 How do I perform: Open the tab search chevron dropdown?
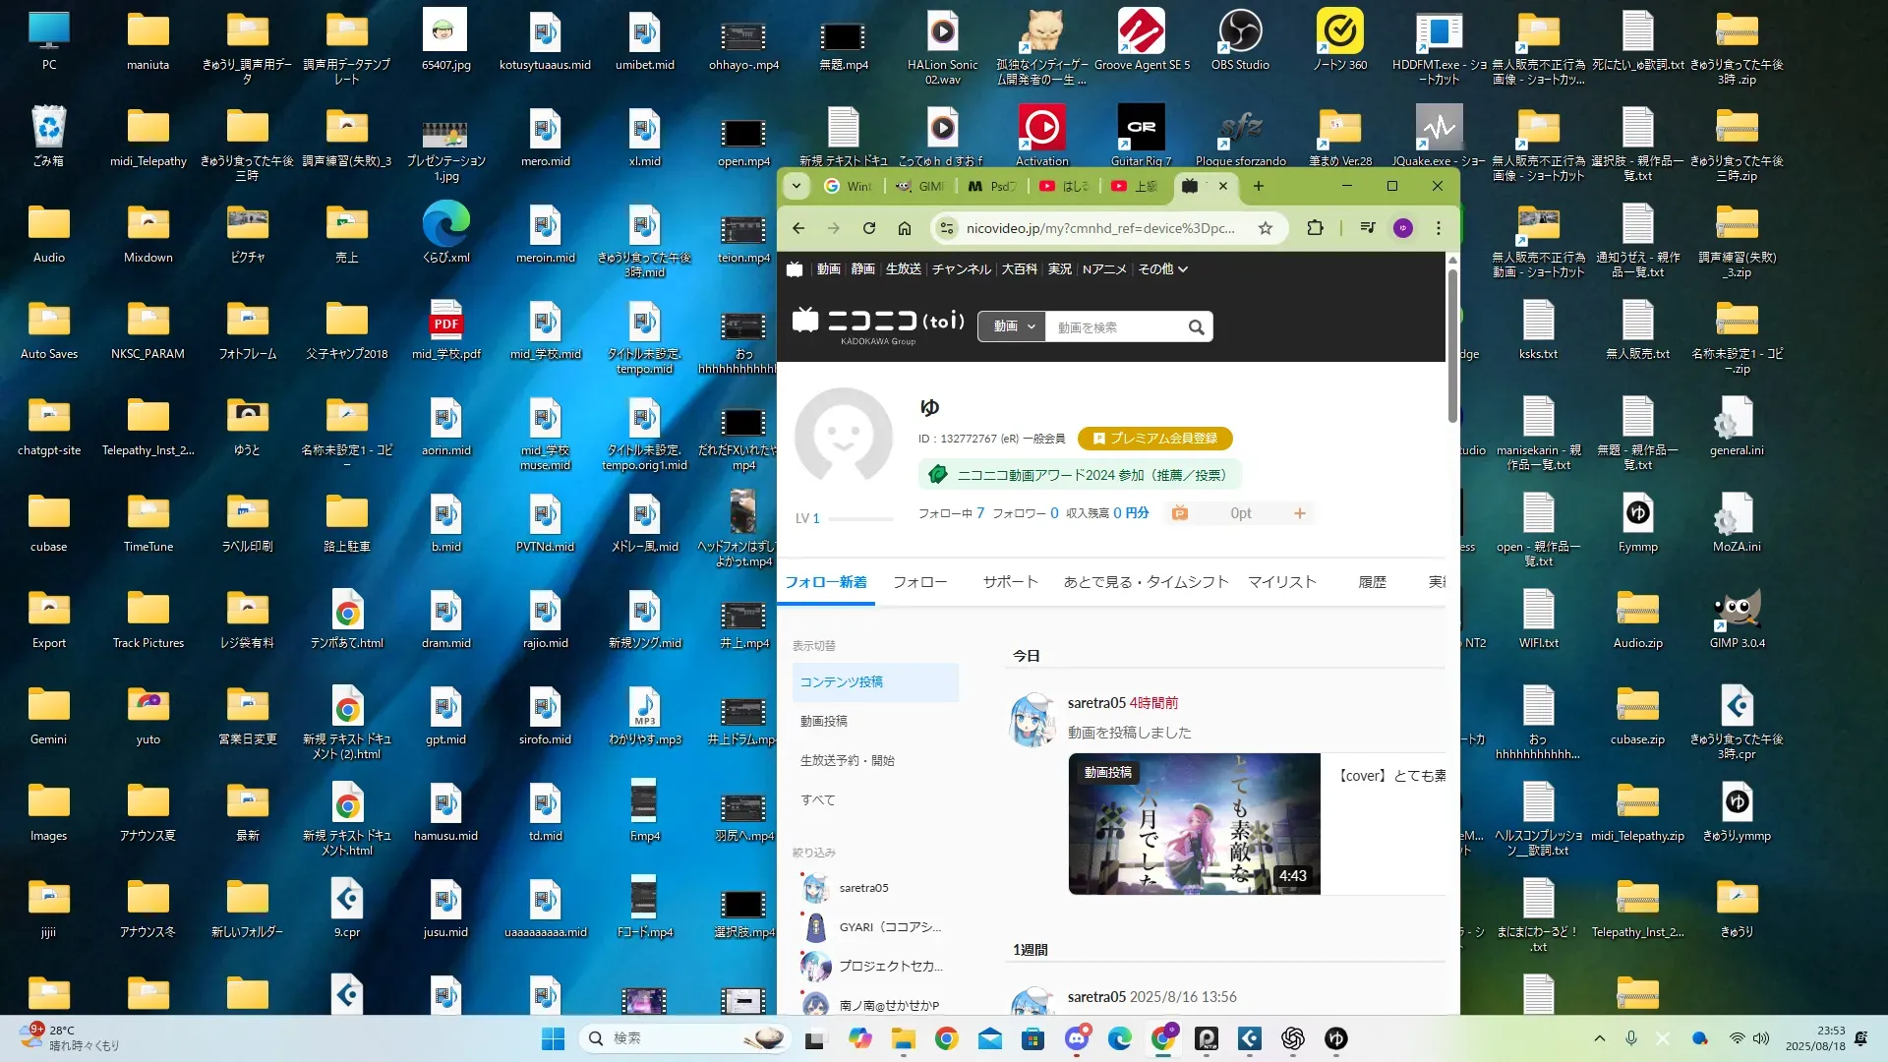point(796,186)
